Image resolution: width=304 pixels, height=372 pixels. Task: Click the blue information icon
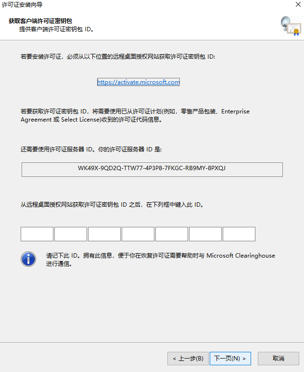coord(28,259)
